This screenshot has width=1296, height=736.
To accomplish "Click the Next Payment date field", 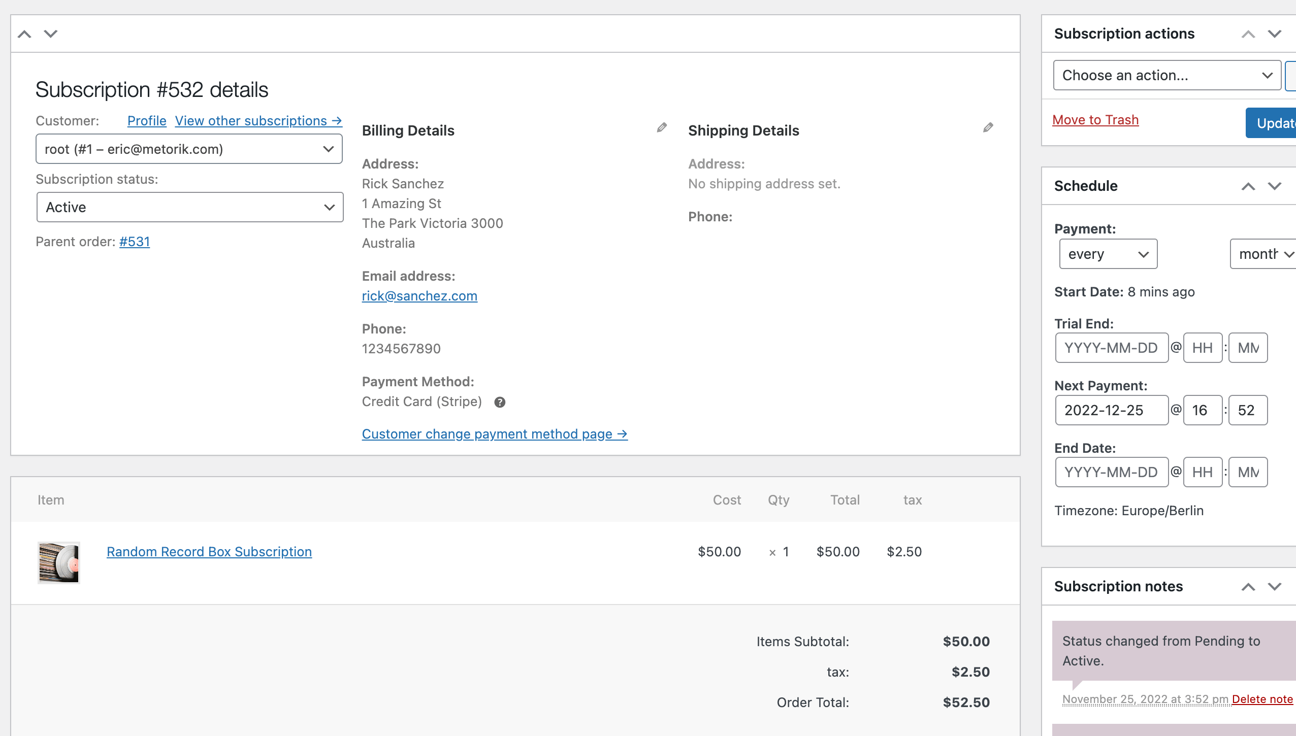I will tap(1111, 410).
